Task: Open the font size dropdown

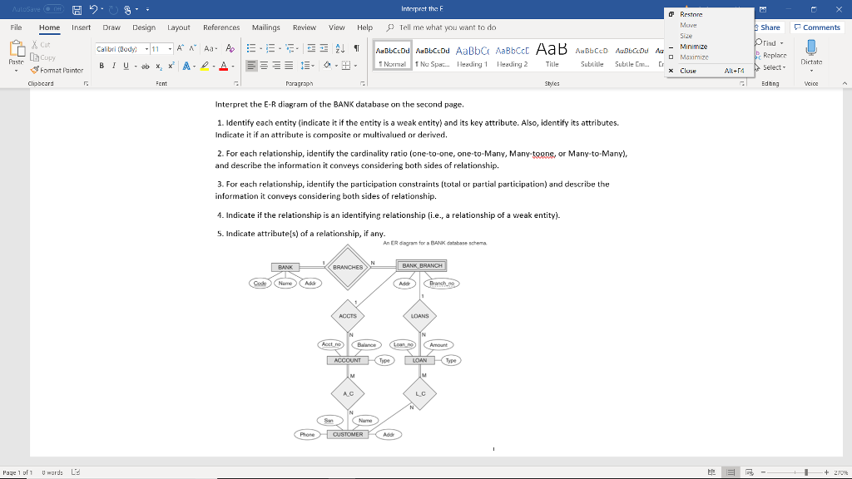Action: [x=169, y=47]
